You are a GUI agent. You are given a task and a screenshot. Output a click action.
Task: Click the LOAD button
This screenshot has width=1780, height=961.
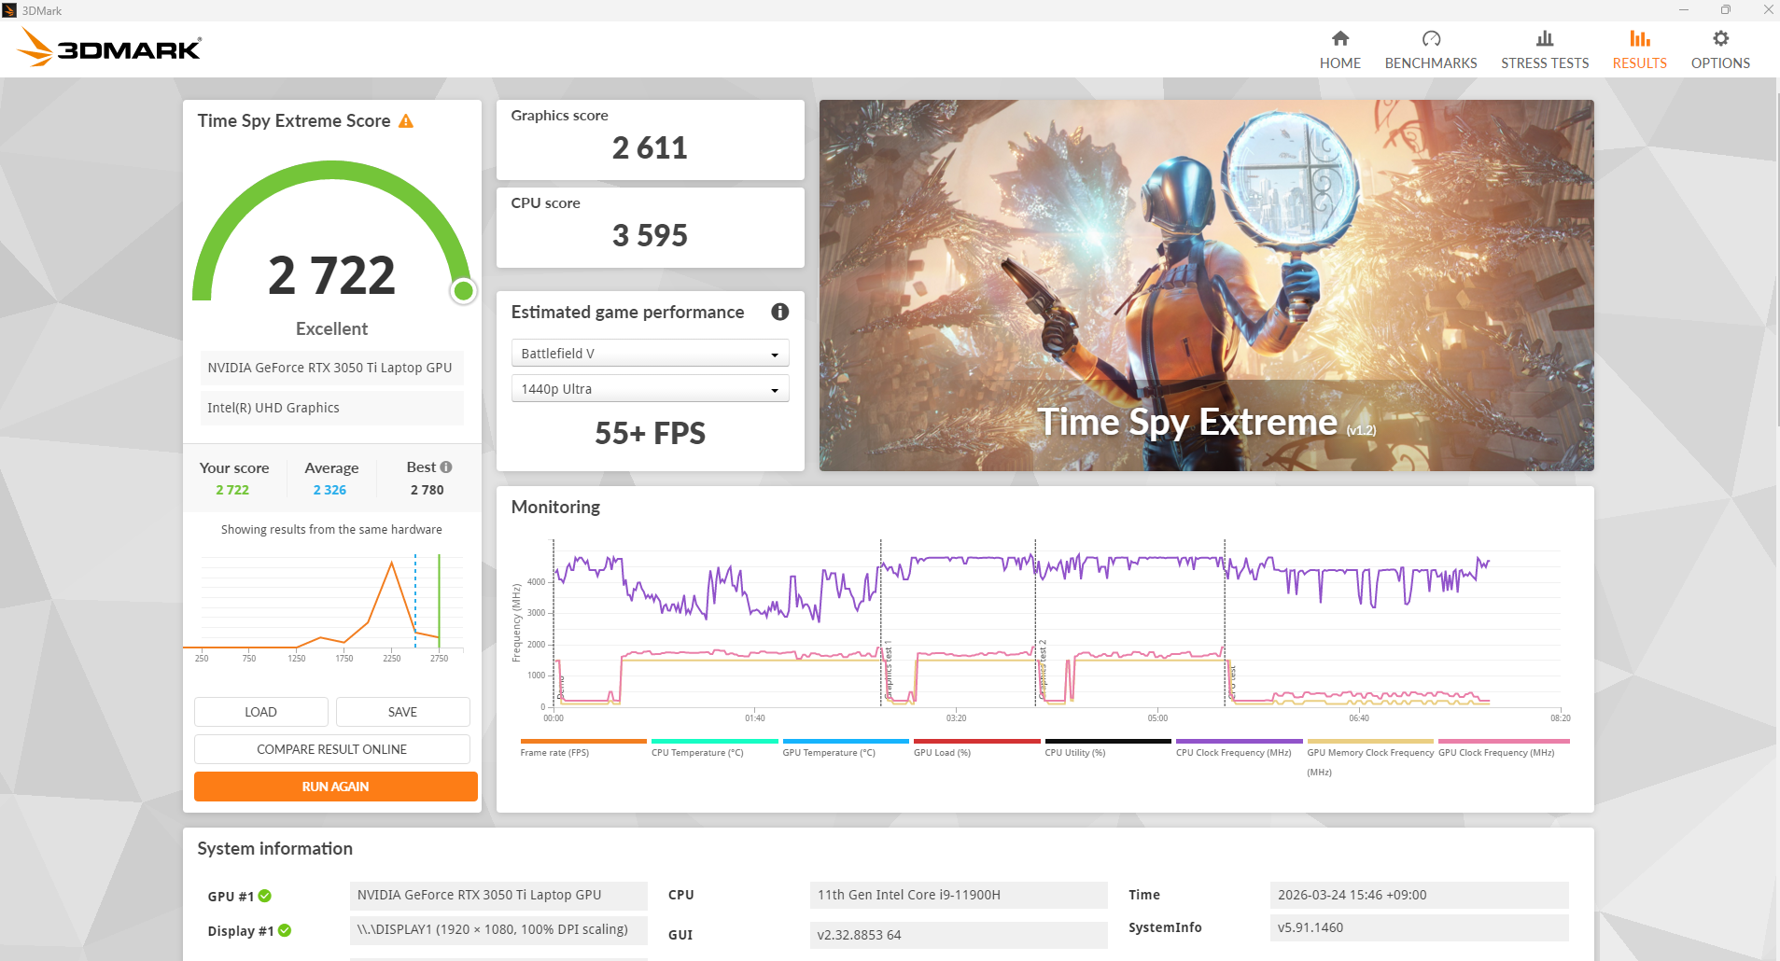click(x=261, y=712)
